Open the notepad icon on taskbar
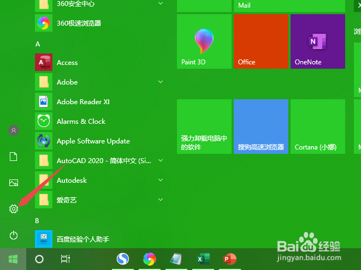The height and width of the screenshot is (270, 361). point(176,259)
